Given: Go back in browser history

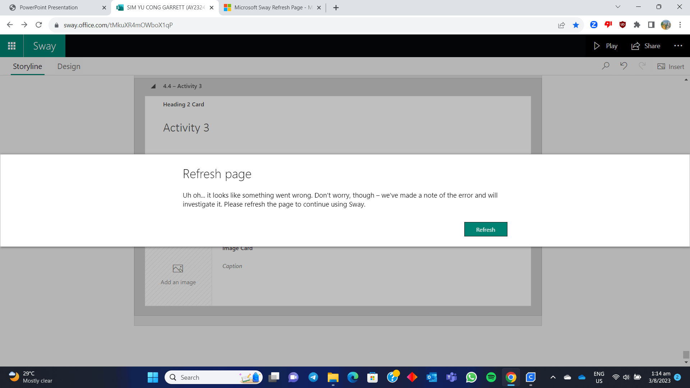Looking at the screenshot, I should (x=10, y=25).
